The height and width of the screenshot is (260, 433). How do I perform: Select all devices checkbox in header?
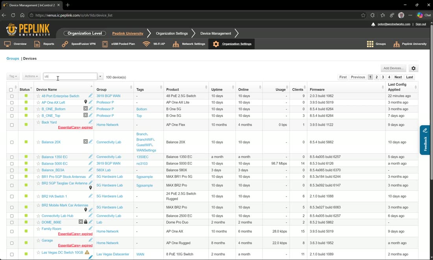[x=11, y=89]
